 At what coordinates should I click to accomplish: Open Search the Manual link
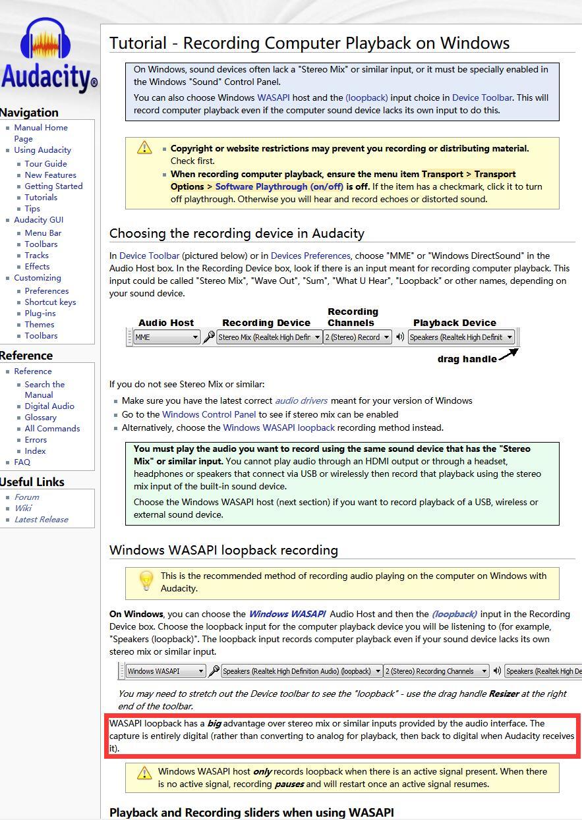45,390
